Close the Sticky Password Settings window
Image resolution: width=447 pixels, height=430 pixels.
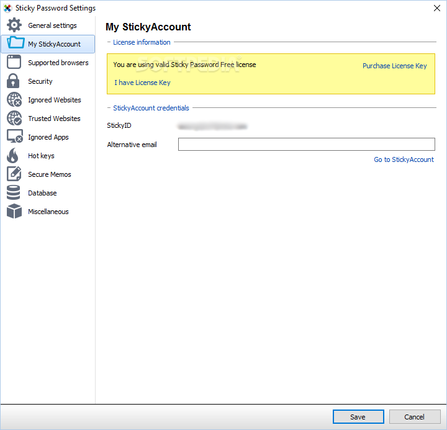click(x=436, y=8)
